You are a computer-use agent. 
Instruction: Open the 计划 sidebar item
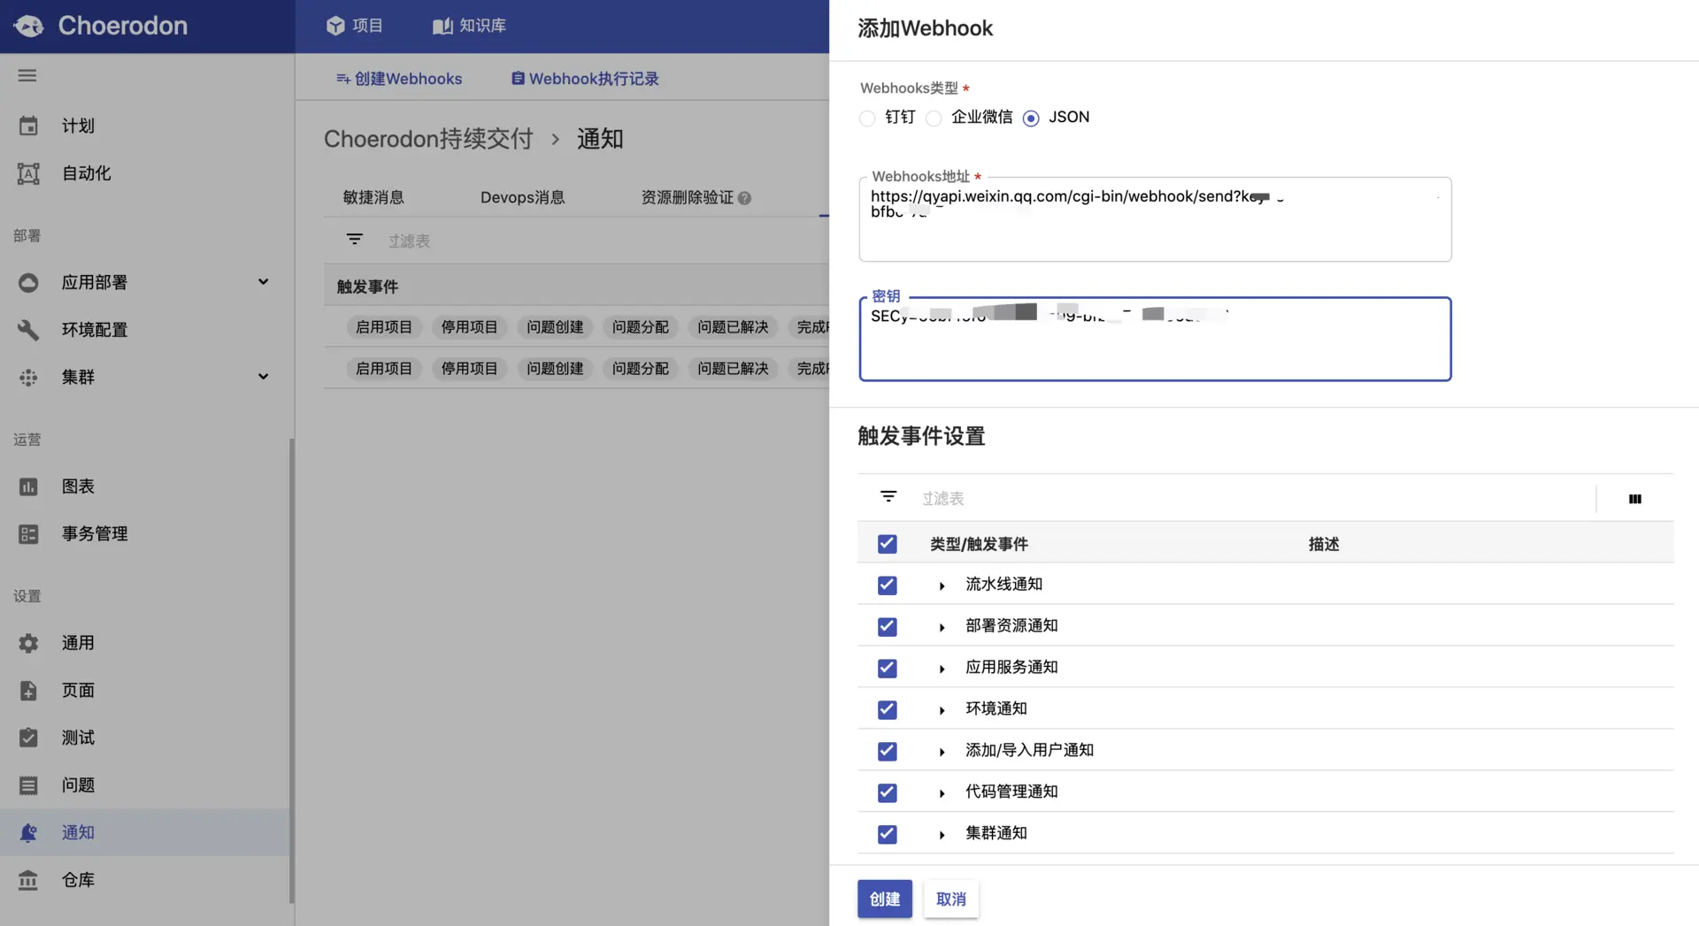(x=76, y=126)
